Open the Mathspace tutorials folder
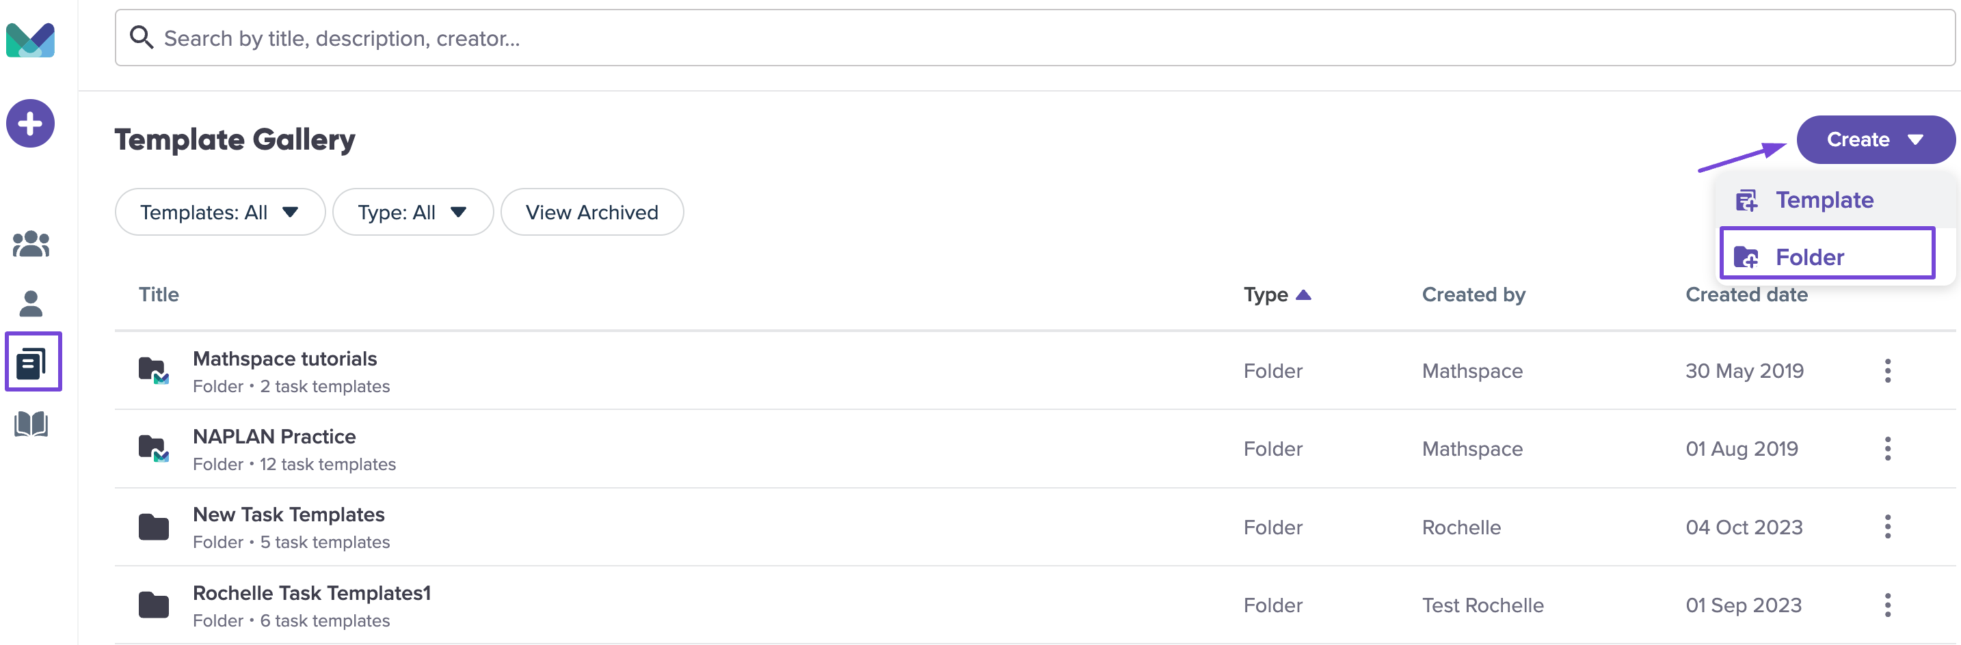This screenshot has height=645, width=1961. click(x=284, y=358)
